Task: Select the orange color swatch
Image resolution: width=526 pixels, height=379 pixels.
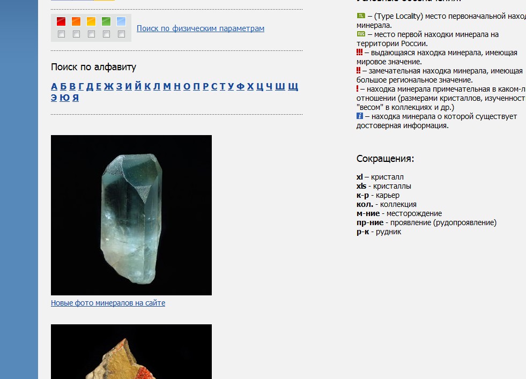Action: pos(76,21)
